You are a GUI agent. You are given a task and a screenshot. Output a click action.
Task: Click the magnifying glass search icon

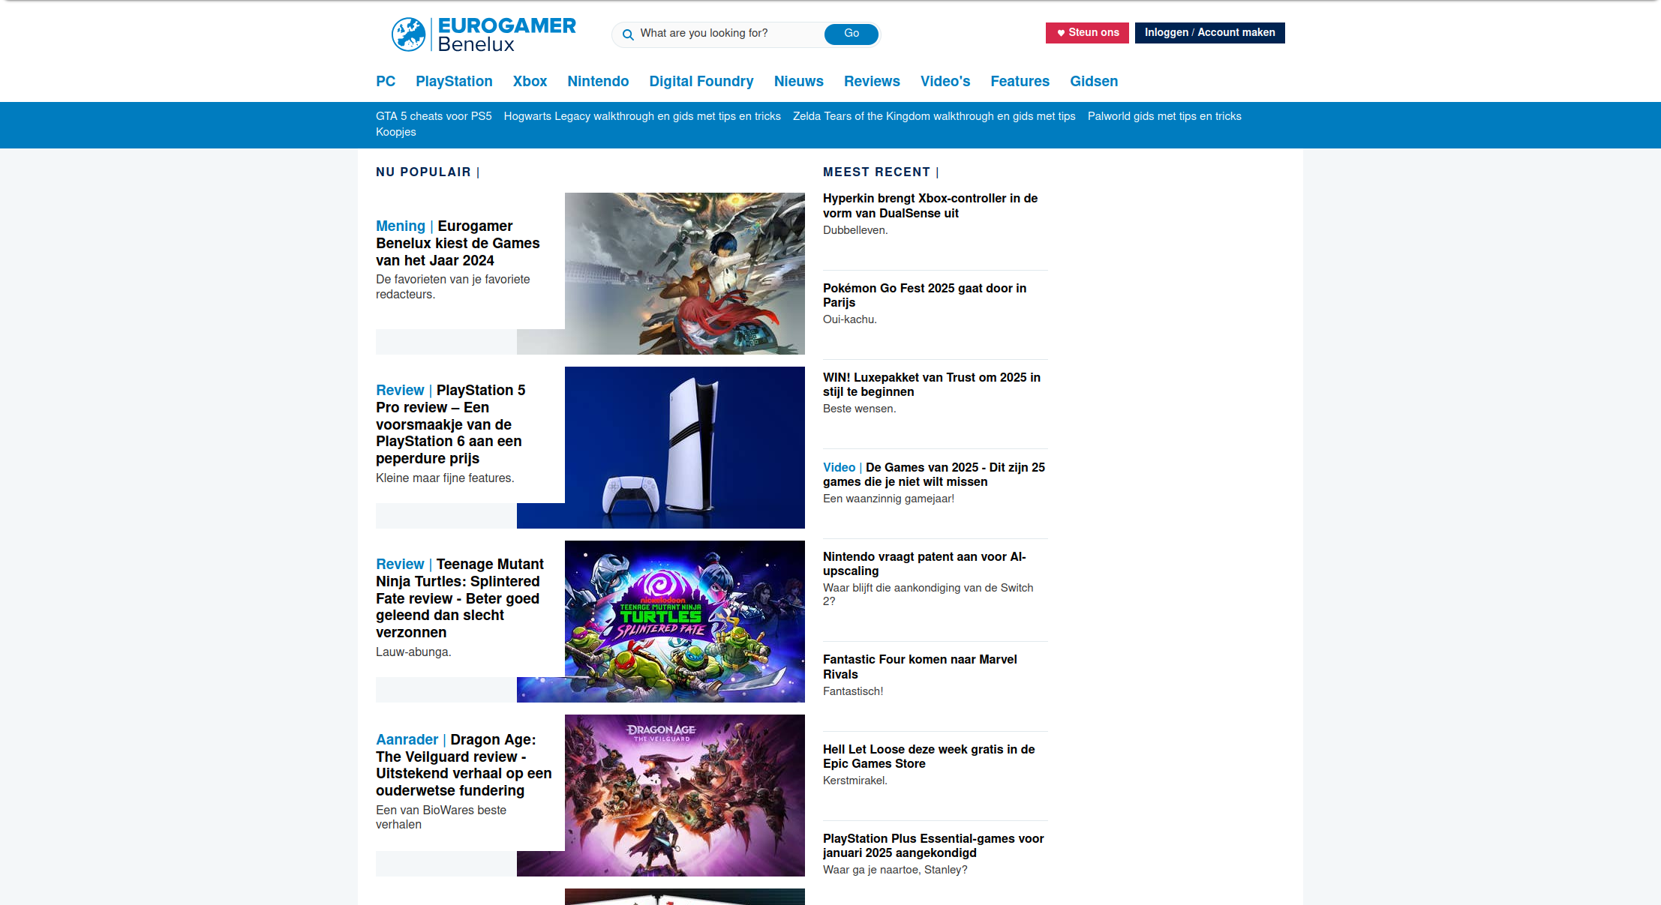(628, 34)
